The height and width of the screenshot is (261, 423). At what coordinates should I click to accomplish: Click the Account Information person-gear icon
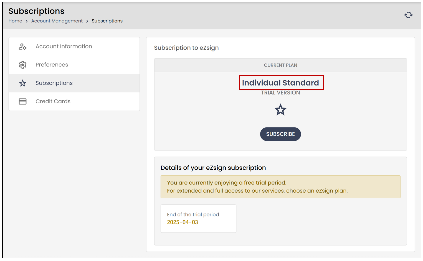[x=22, y=47]
